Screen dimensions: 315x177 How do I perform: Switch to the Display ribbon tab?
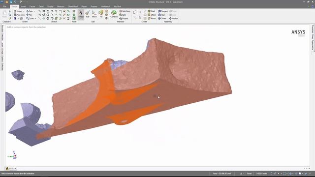[50, 6]
